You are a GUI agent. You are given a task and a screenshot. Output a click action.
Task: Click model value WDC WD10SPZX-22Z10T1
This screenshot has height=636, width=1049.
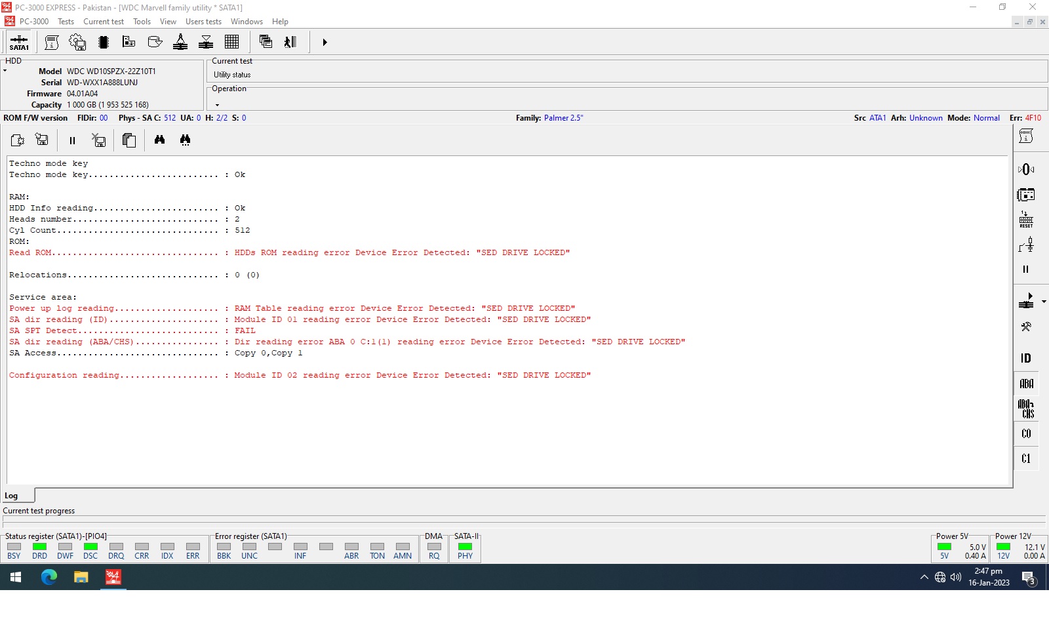tap(111, 71)
